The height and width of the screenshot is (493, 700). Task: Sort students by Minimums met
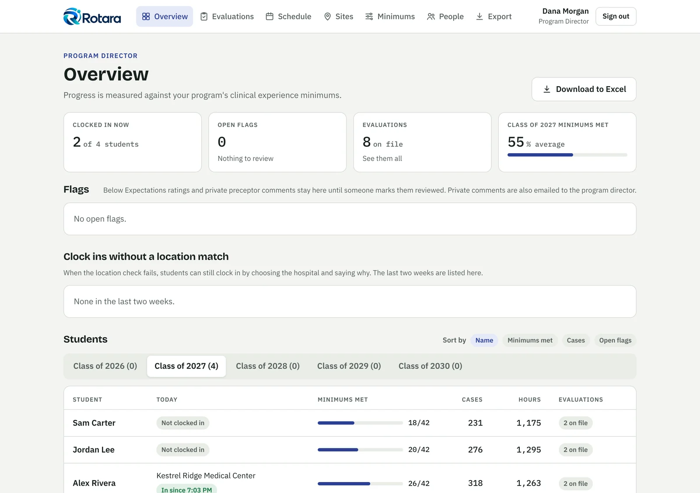click(530, 340)
